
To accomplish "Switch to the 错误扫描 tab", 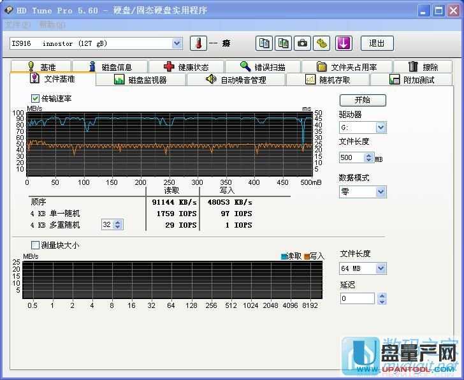I will click(x=262, y=67).
